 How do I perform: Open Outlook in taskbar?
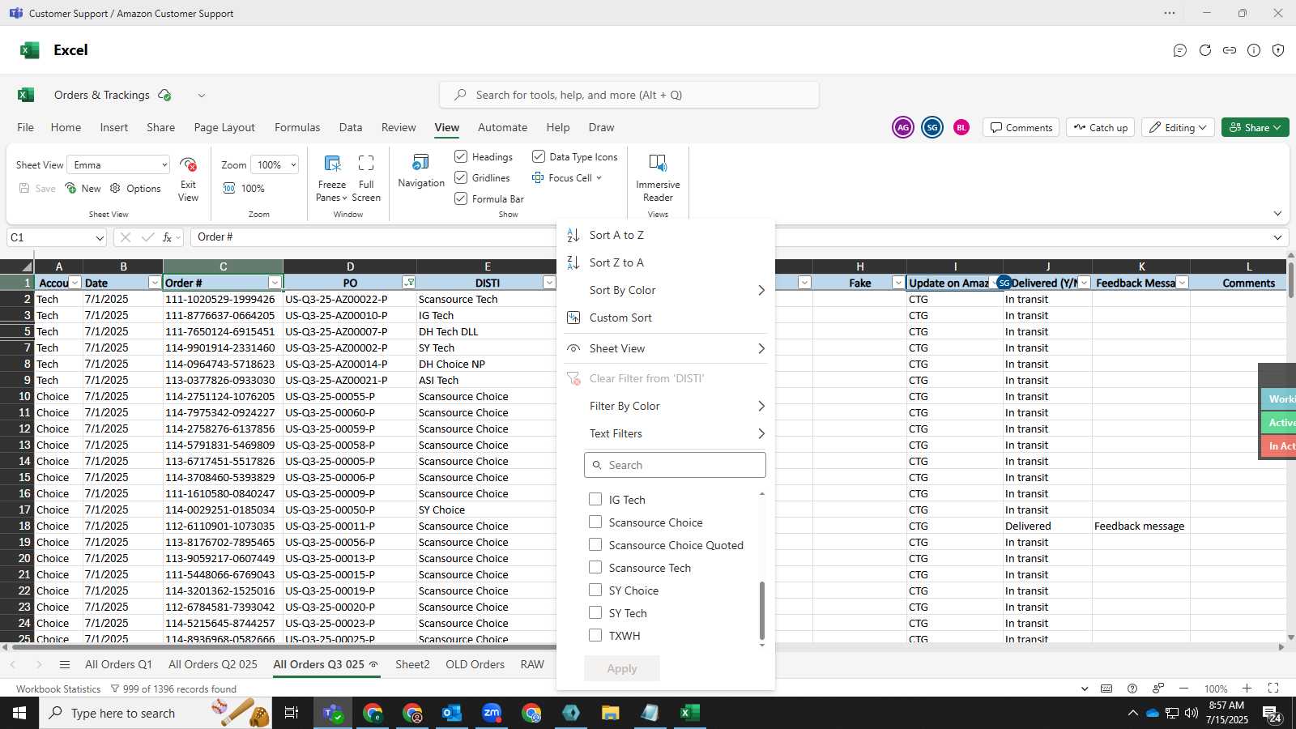pos(452,713)
